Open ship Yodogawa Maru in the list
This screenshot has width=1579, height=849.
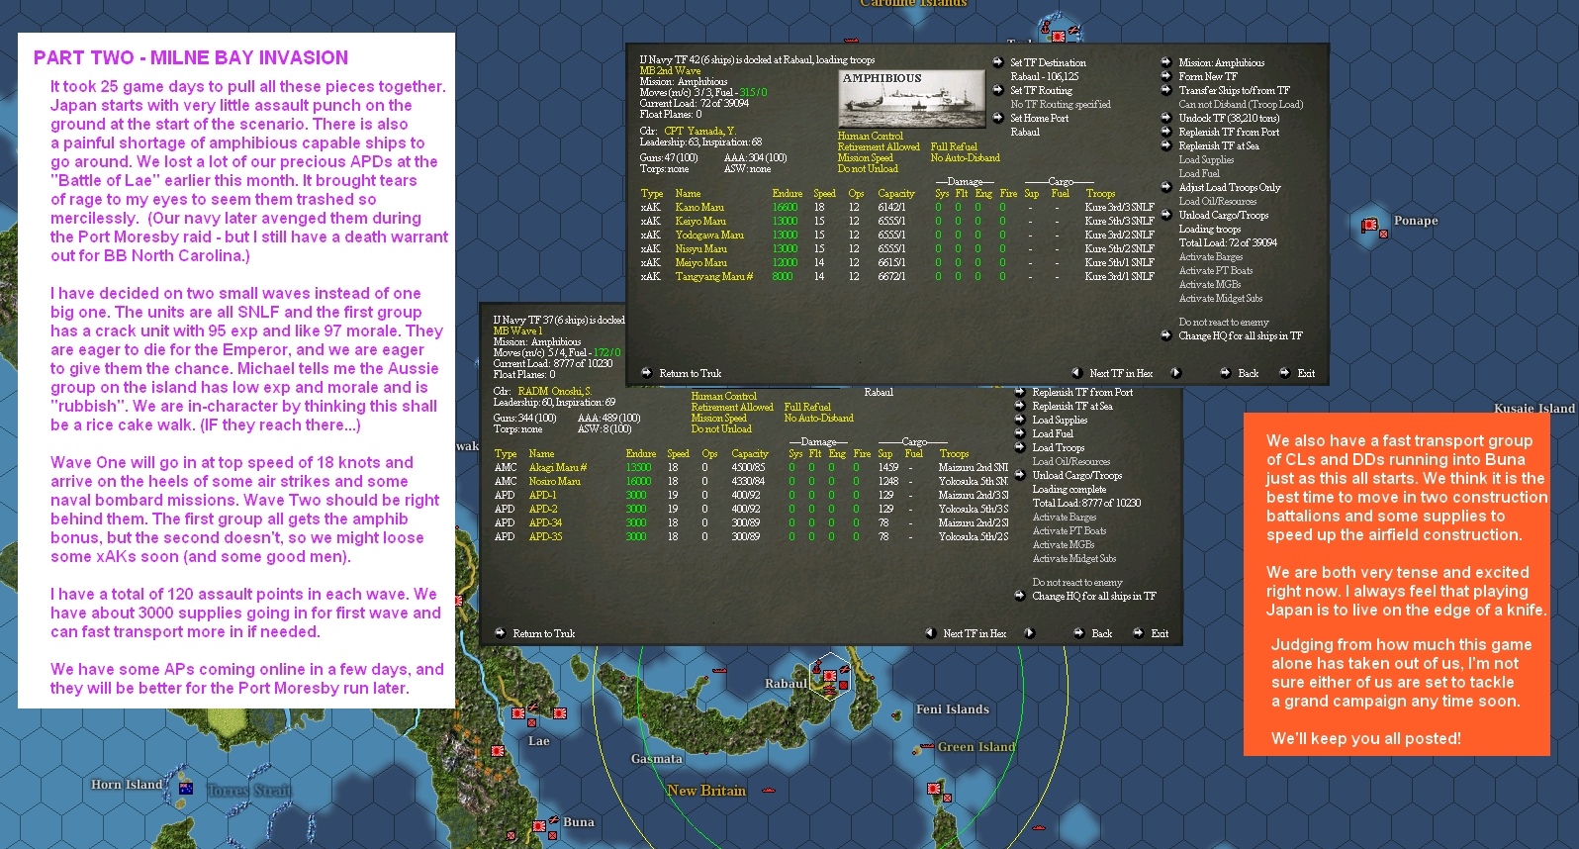[x=709, y=236]
